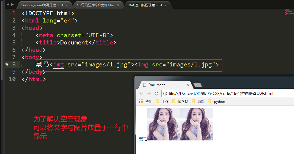294x154 pixels.
Task: Switch to the 14-background简写属性.html tab
Action: point(40,5)
